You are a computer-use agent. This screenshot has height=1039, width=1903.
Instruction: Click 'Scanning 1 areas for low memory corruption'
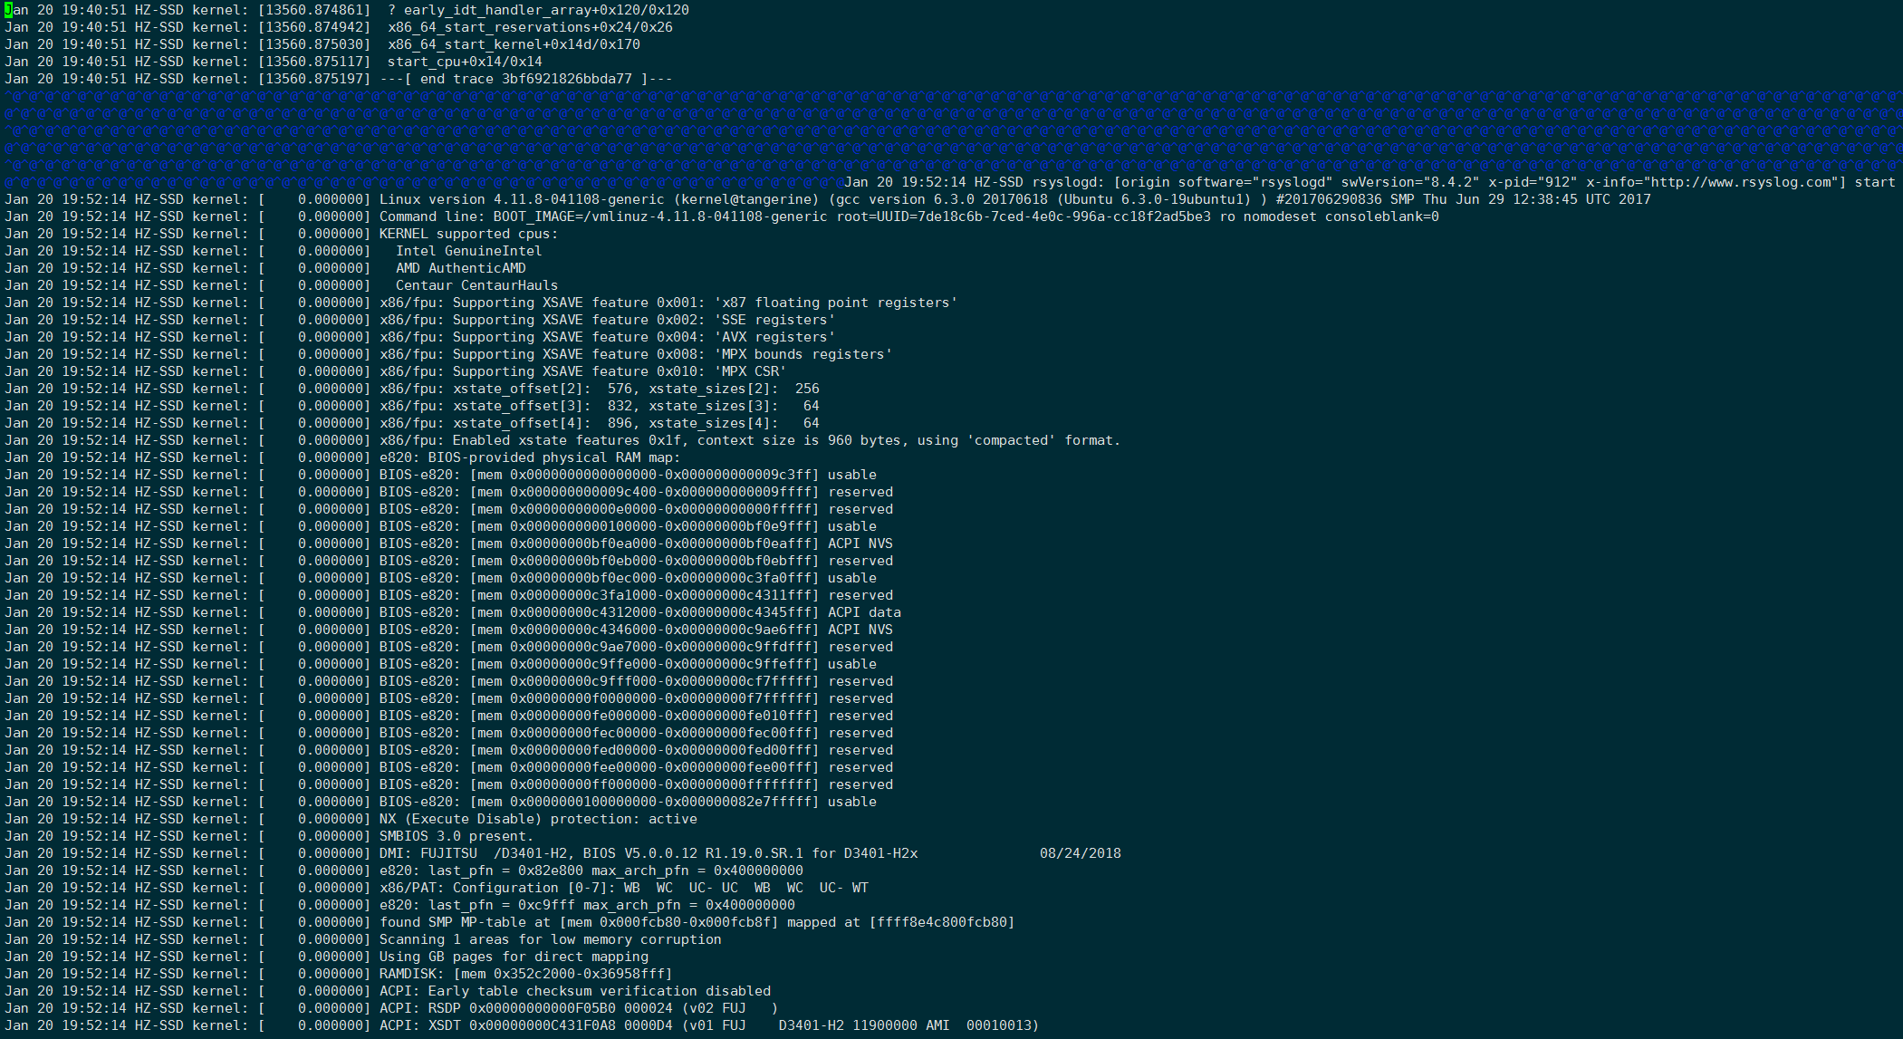click(550, 939)
